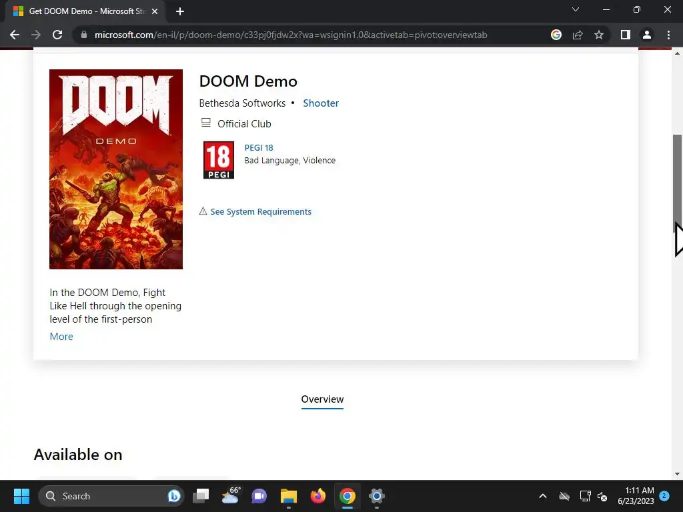The image size is (683, 512).
Task: Bookmark this page with the star
Action: point(599,35)
